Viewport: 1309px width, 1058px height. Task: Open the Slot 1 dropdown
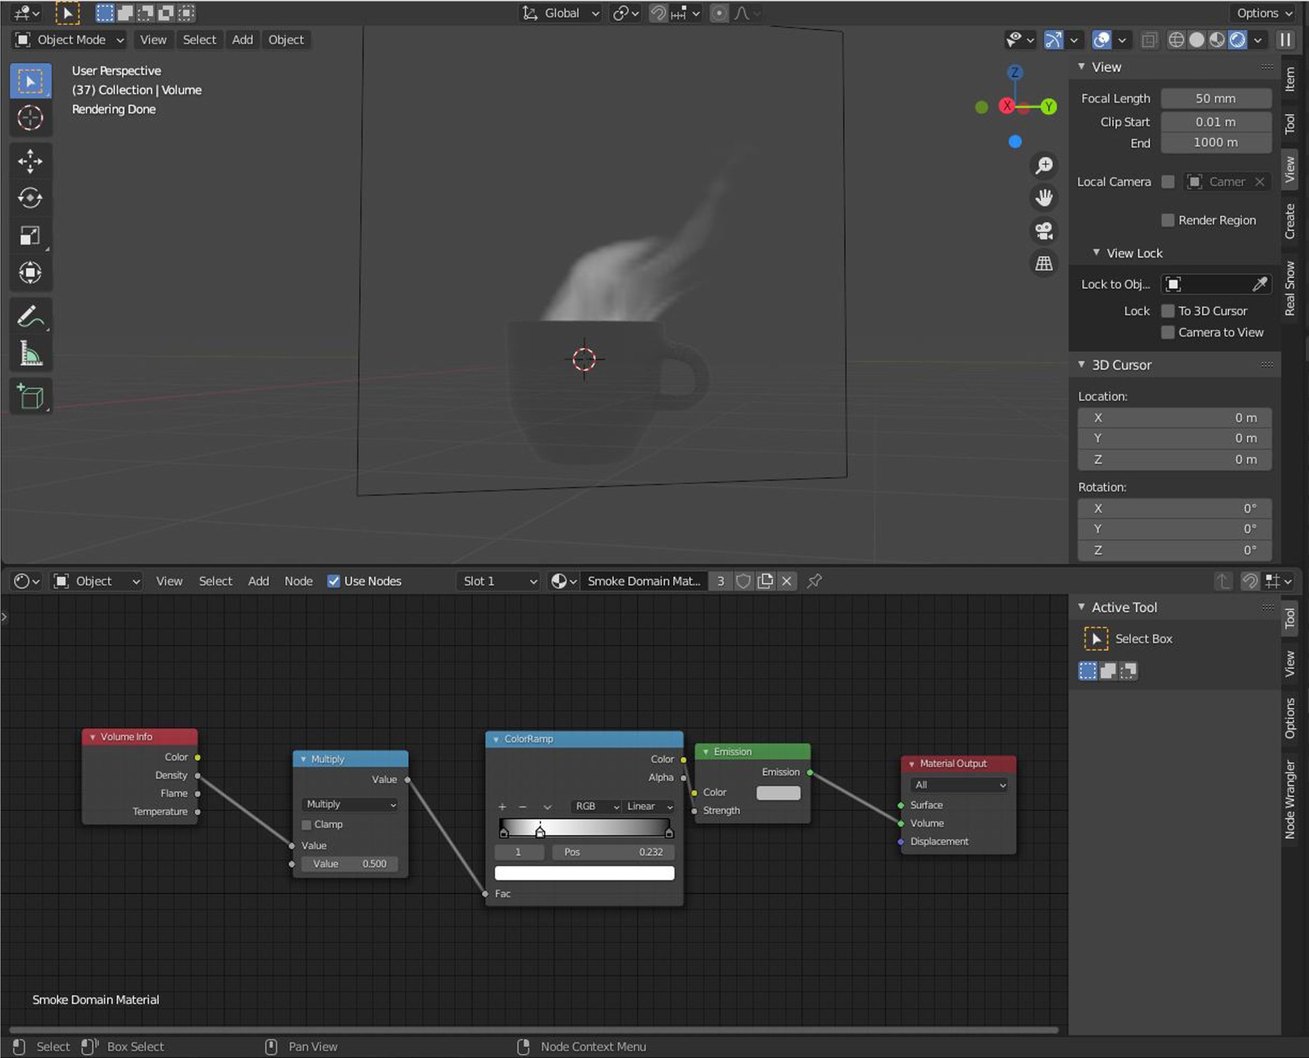(x=498, y=581)
